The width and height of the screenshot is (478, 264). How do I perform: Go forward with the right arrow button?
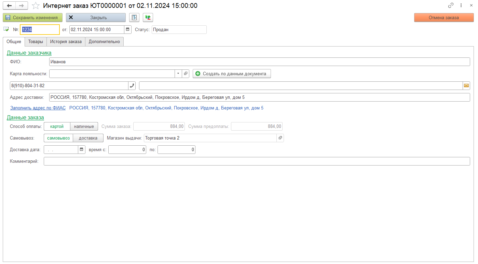click(22, 6)
